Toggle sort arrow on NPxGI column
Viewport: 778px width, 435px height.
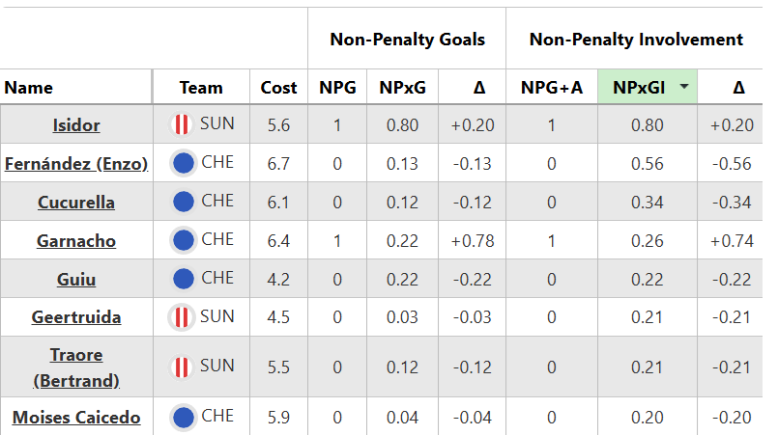(684, 88)
